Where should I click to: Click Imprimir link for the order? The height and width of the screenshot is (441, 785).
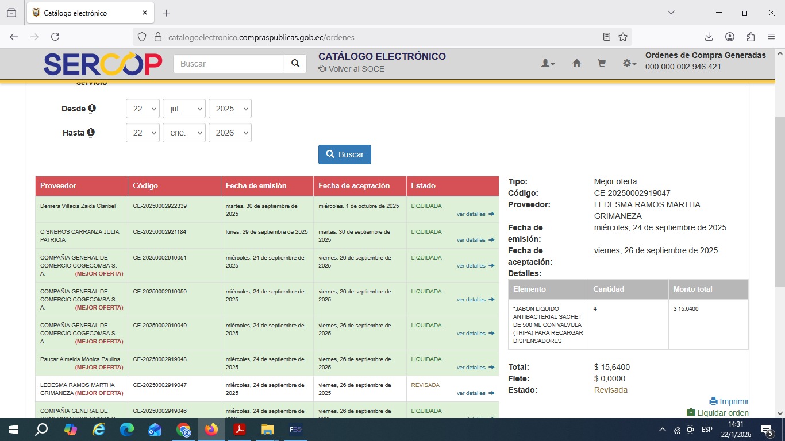tap(729, 401)
